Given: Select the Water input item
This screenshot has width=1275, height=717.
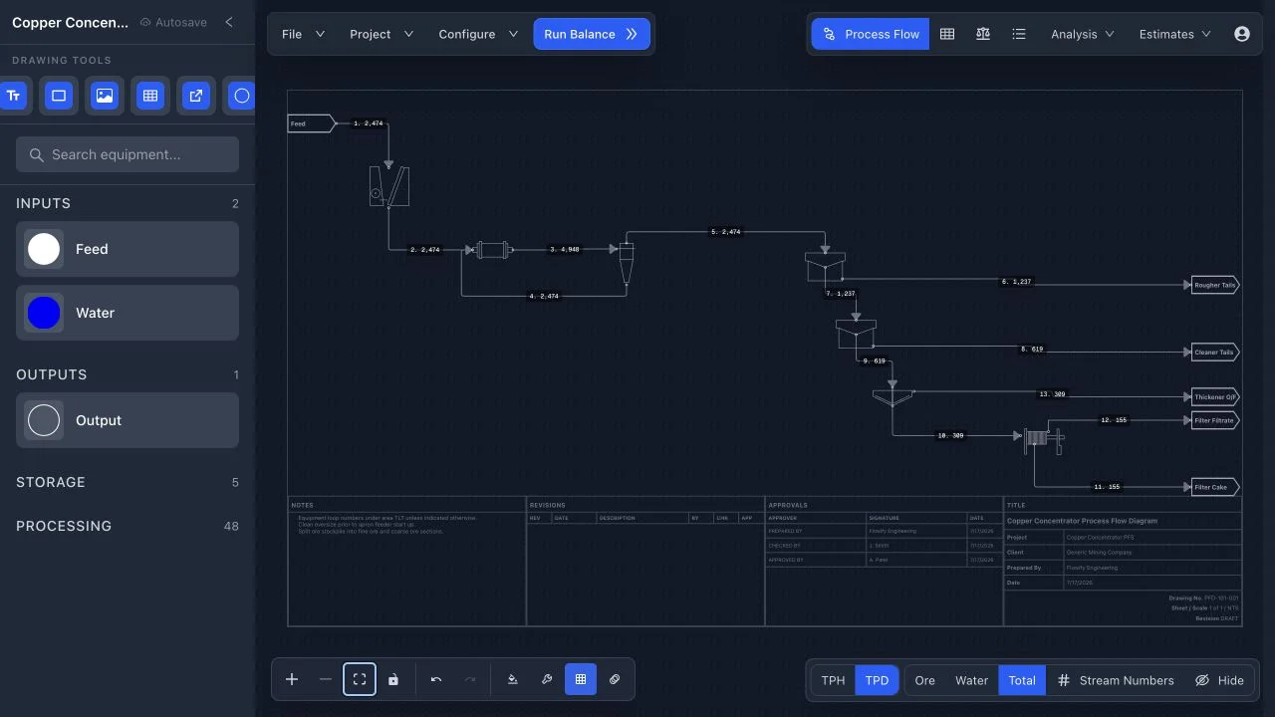Looking at the screenshot, I should point(127,313).
